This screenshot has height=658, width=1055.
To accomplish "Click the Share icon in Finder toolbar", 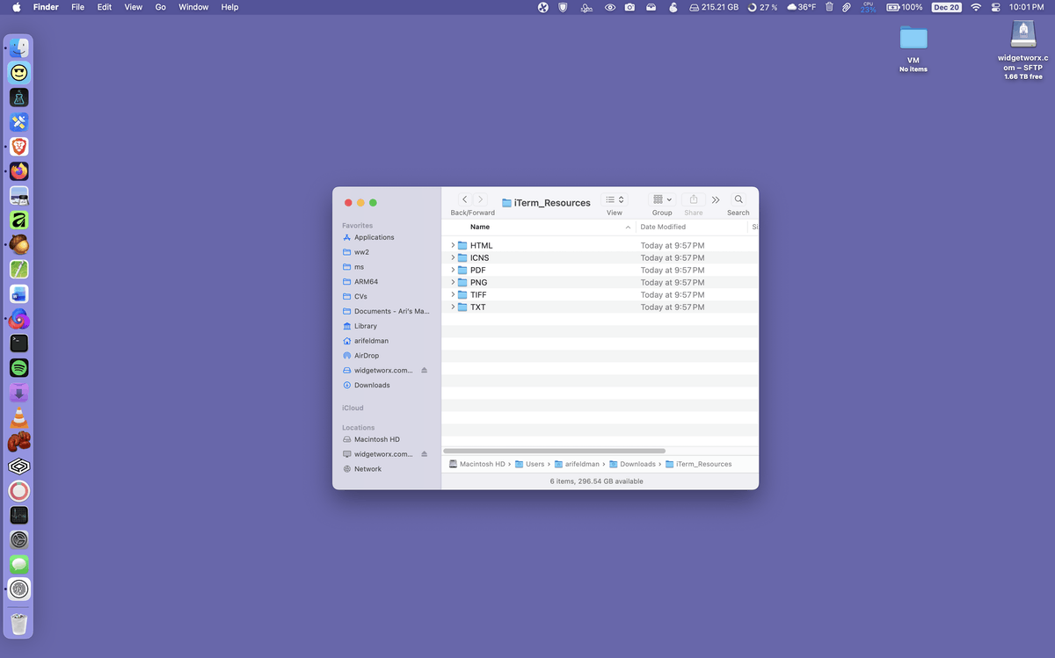I will (693, 199).
